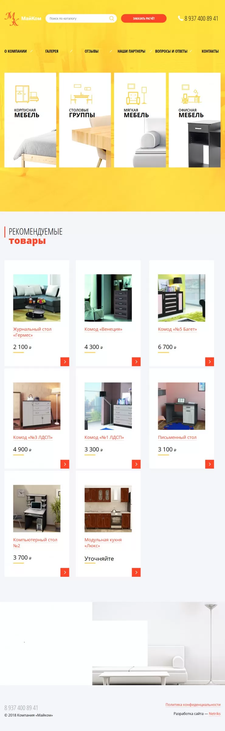Click red arrow on Комод «Венеция» card
225x731 pixels.
coord(136,362)
